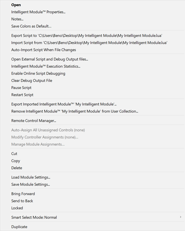185x231 pixels.
Task: Clear Debug Output File
Action: pos(32,81)
